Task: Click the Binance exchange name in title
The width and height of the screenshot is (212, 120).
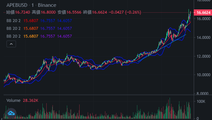Action: pos(47,5)
